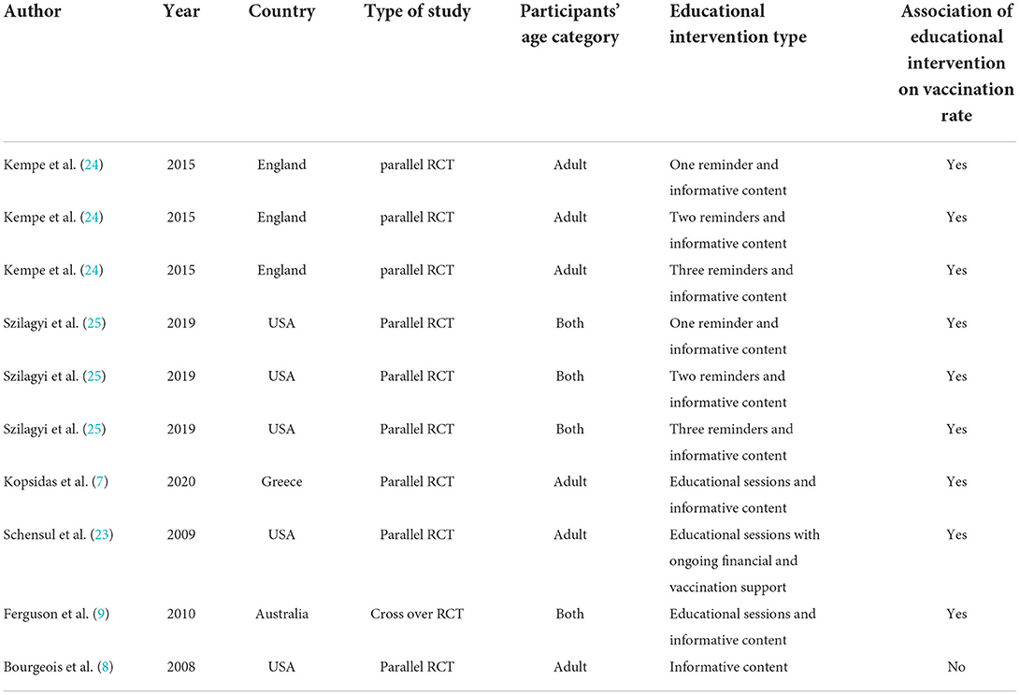Go to reference 8 beside Bourgeois et al.

[x=106, y=667]
